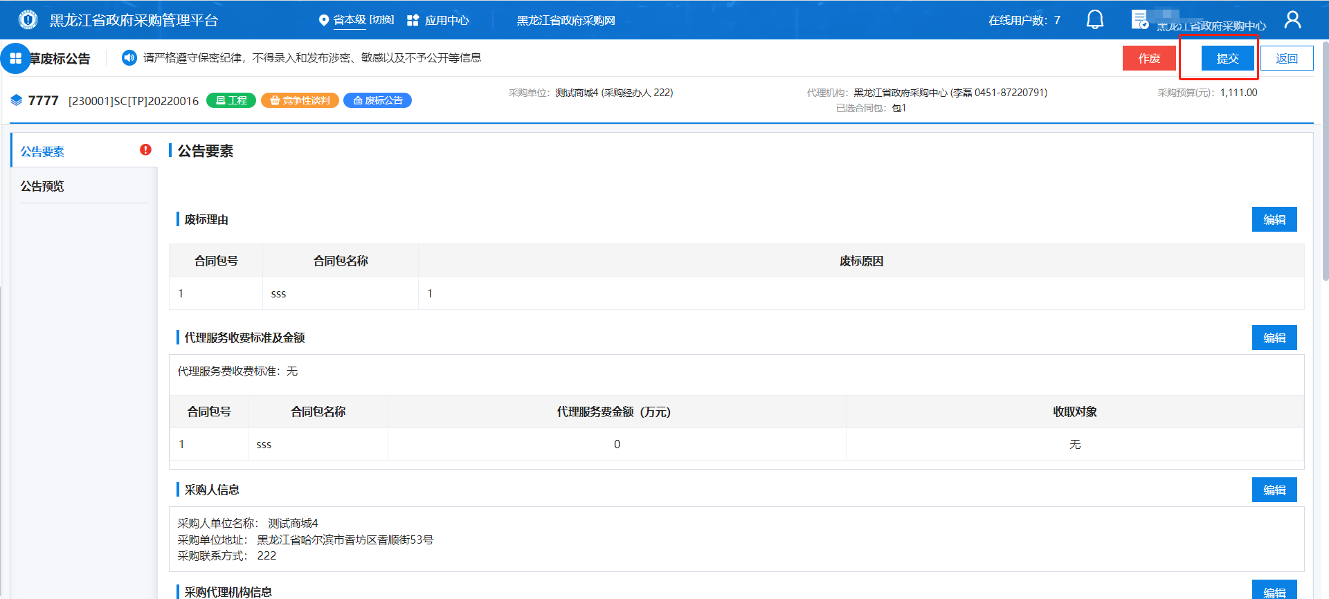Click the blue round menu grid icon
This screenshot has width=1329, height=599.
(15, 59)
